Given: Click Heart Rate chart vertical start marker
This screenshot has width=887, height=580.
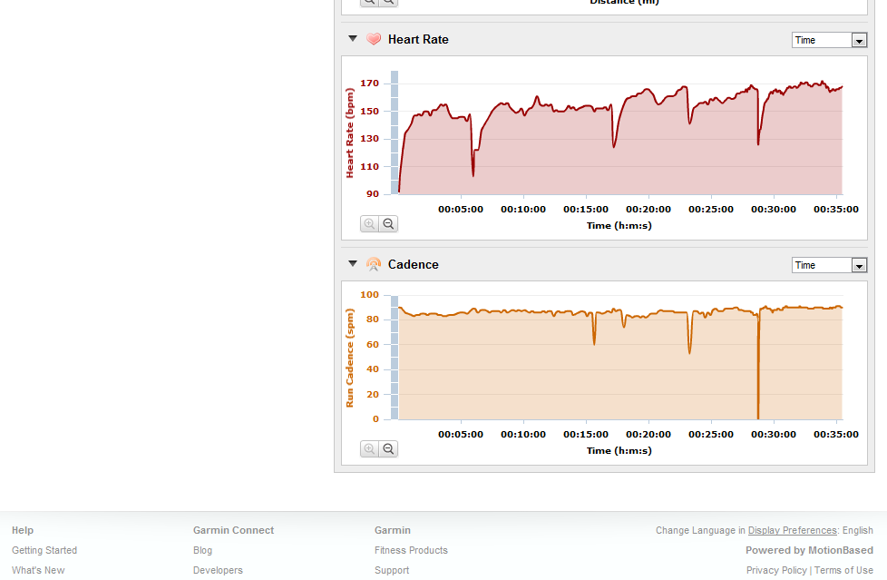Looking at the screenshot, I should (395, 133).
